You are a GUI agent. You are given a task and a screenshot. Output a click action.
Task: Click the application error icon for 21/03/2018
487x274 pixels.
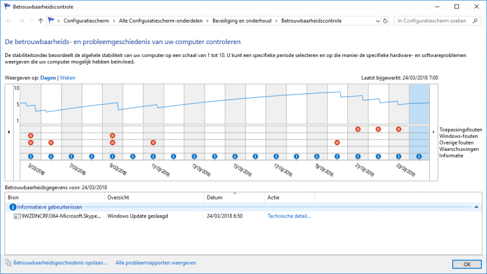[x=358, y=129]
